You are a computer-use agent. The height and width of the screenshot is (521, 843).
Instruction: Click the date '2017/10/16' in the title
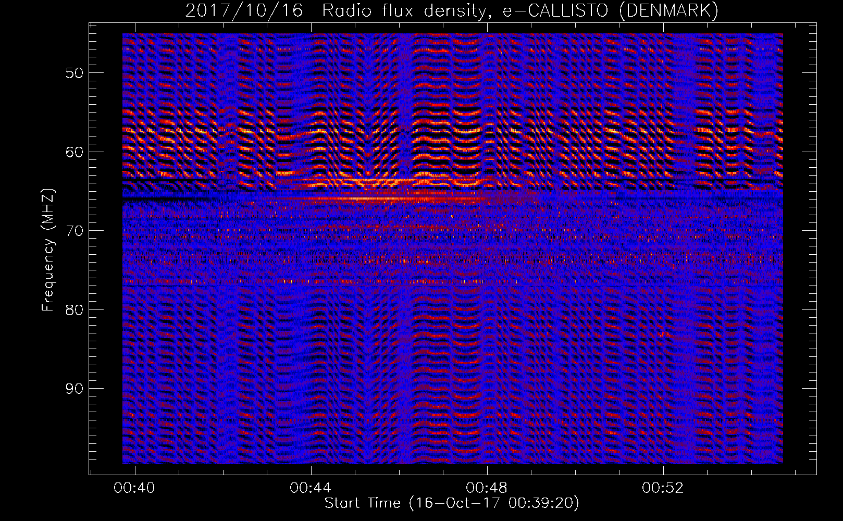244,10
